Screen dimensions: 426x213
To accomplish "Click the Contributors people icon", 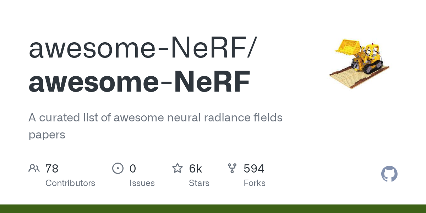I will click(x=34, y=168).
